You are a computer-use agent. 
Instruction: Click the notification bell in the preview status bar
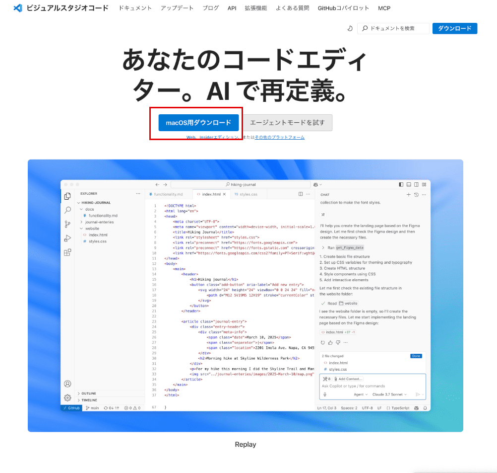click(425, 408)
